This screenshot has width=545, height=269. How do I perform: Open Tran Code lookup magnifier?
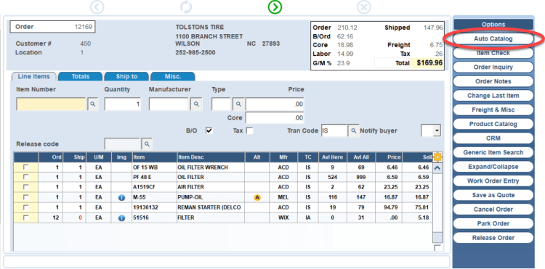click(353, 131)
